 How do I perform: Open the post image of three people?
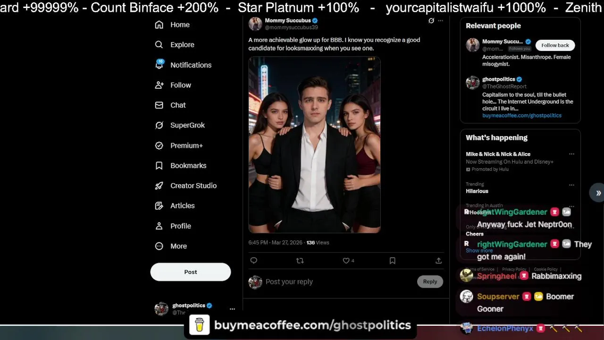pyautogui.click(x=314, y=145)
